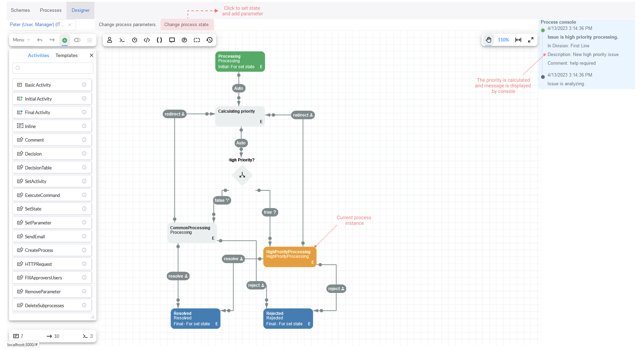Screen dimensions: 642x350
Task: Select Basic Activity from the list
Action: [52, 85]
